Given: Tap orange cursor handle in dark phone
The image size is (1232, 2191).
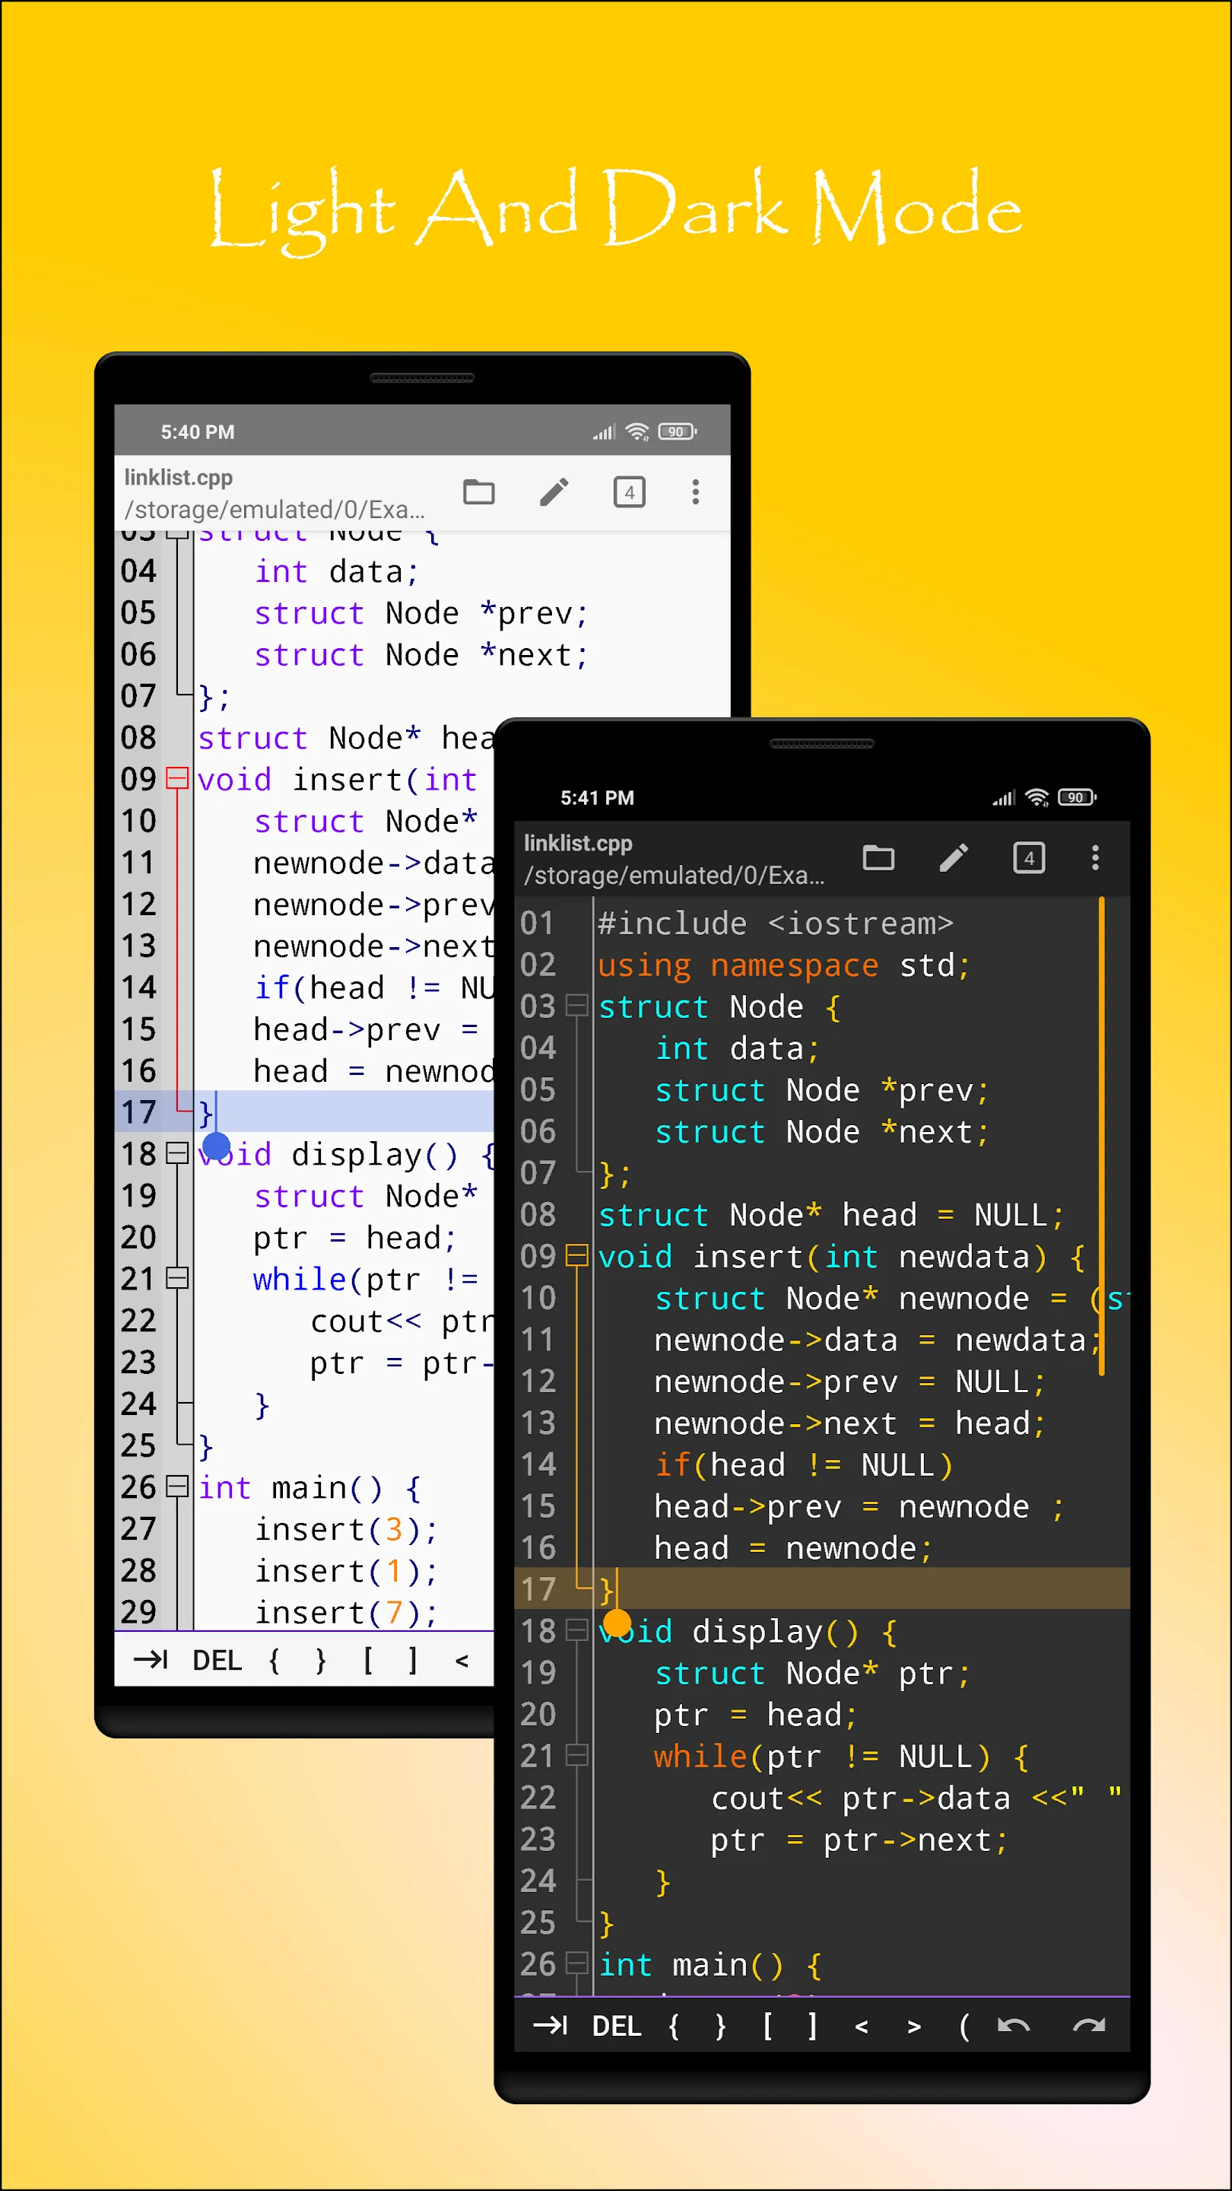Looking at the screenshot, I should point(617,1623).
